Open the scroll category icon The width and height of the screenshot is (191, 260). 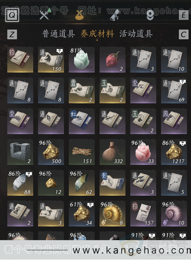click(x=115, y=15)
